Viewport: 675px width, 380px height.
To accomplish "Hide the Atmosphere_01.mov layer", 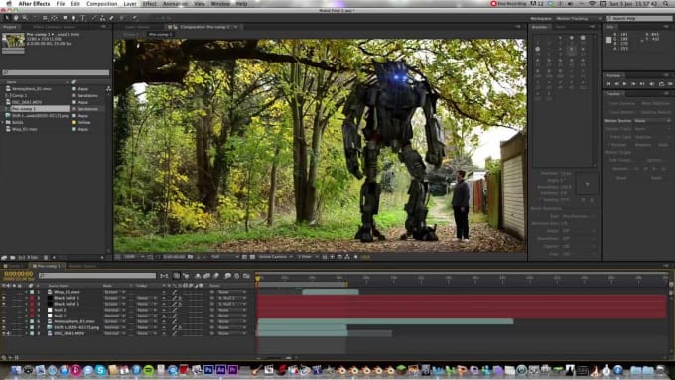I will (4, 321).
